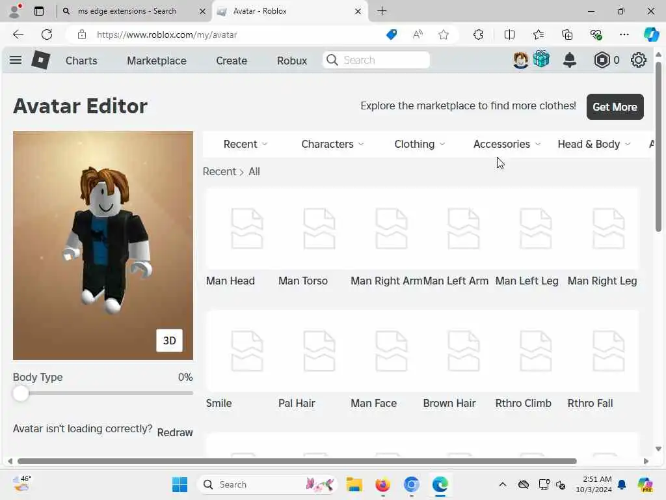Image resolution: width=666 pixels, height=500 pixels.
Task: Open the Favorites list icon
Action: pyautogui.click(x=538, y=35)
